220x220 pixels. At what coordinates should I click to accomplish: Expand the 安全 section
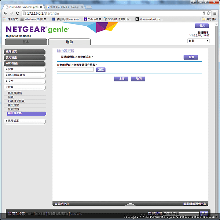[x=25, y=81]
